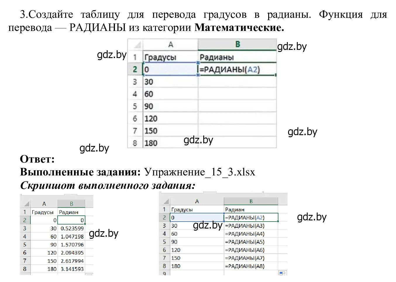Select cell with 180 in the formulas table
This screenshot has height=282, width=396.
(197, 266)
